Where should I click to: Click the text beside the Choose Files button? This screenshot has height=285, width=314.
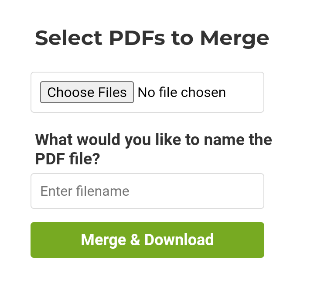click(x=181, y=92)
